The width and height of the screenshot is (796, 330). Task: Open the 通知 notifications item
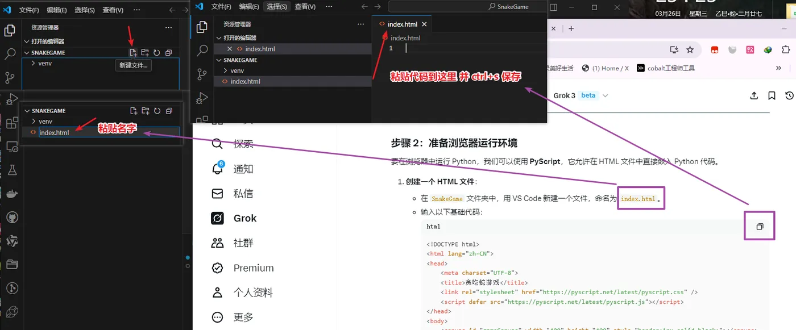click(x=233, y=169)
